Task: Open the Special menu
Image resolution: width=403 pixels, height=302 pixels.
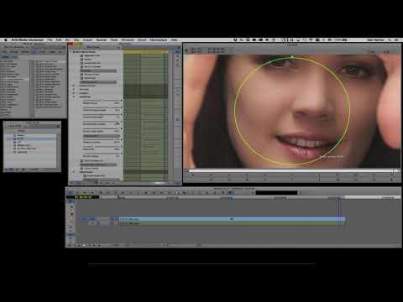Action: 102,40
